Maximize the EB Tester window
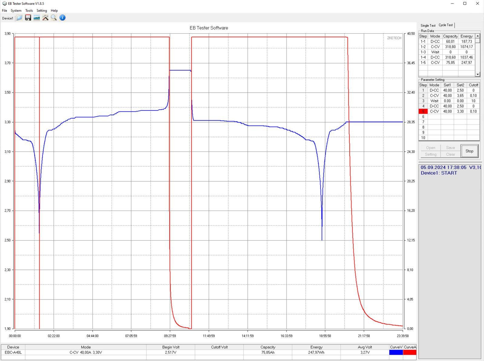 [x=465, y=4]
